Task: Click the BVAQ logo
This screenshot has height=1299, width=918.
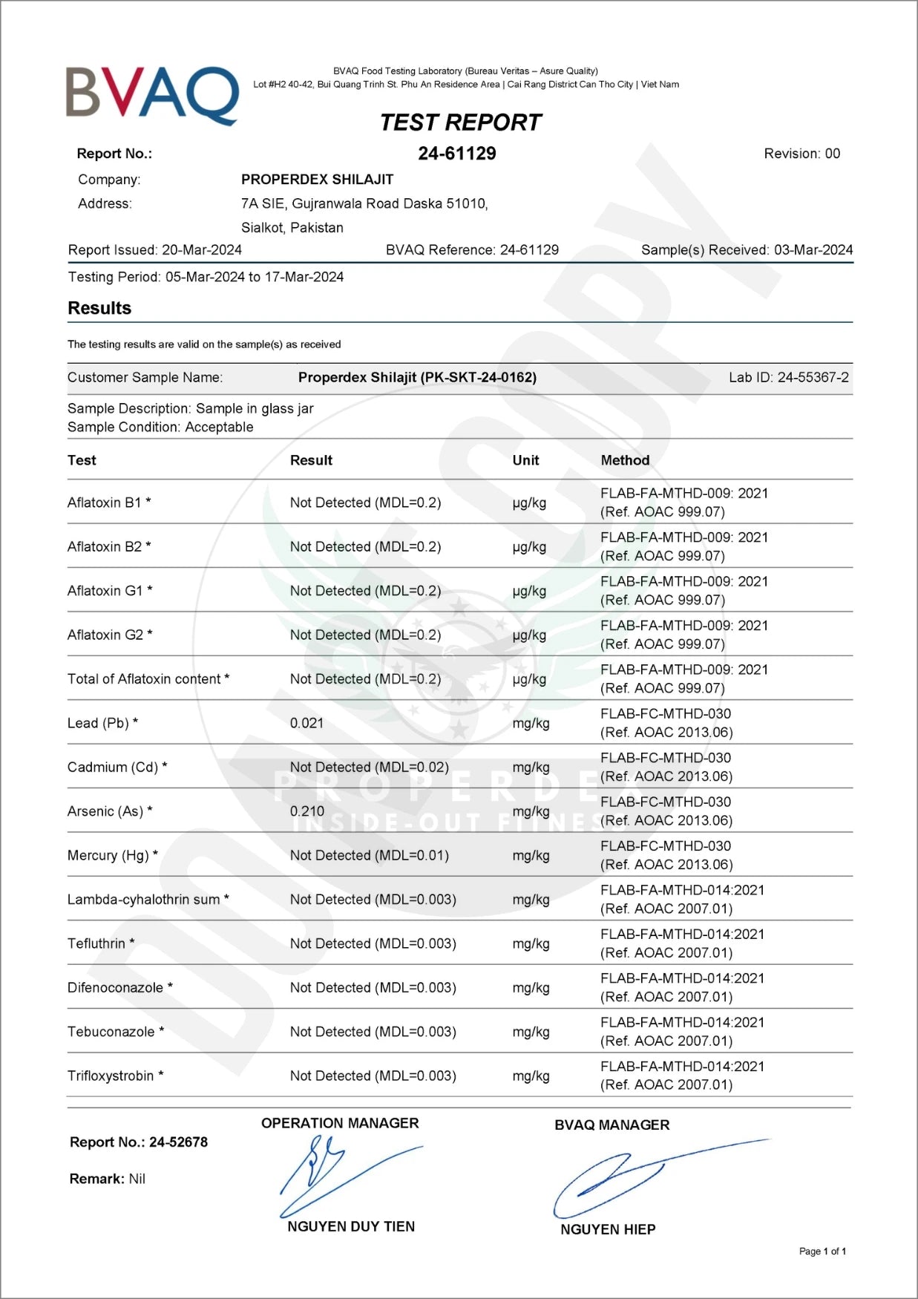Action: tap(152, 94)
